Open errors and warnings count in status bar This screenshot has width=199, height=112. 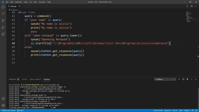coord(21,110)
